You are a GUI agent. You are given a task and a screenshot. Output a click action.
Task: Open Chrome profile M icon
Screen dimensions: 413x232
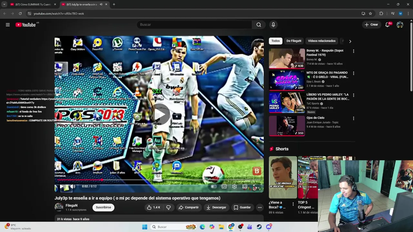[x=400, y=14]
